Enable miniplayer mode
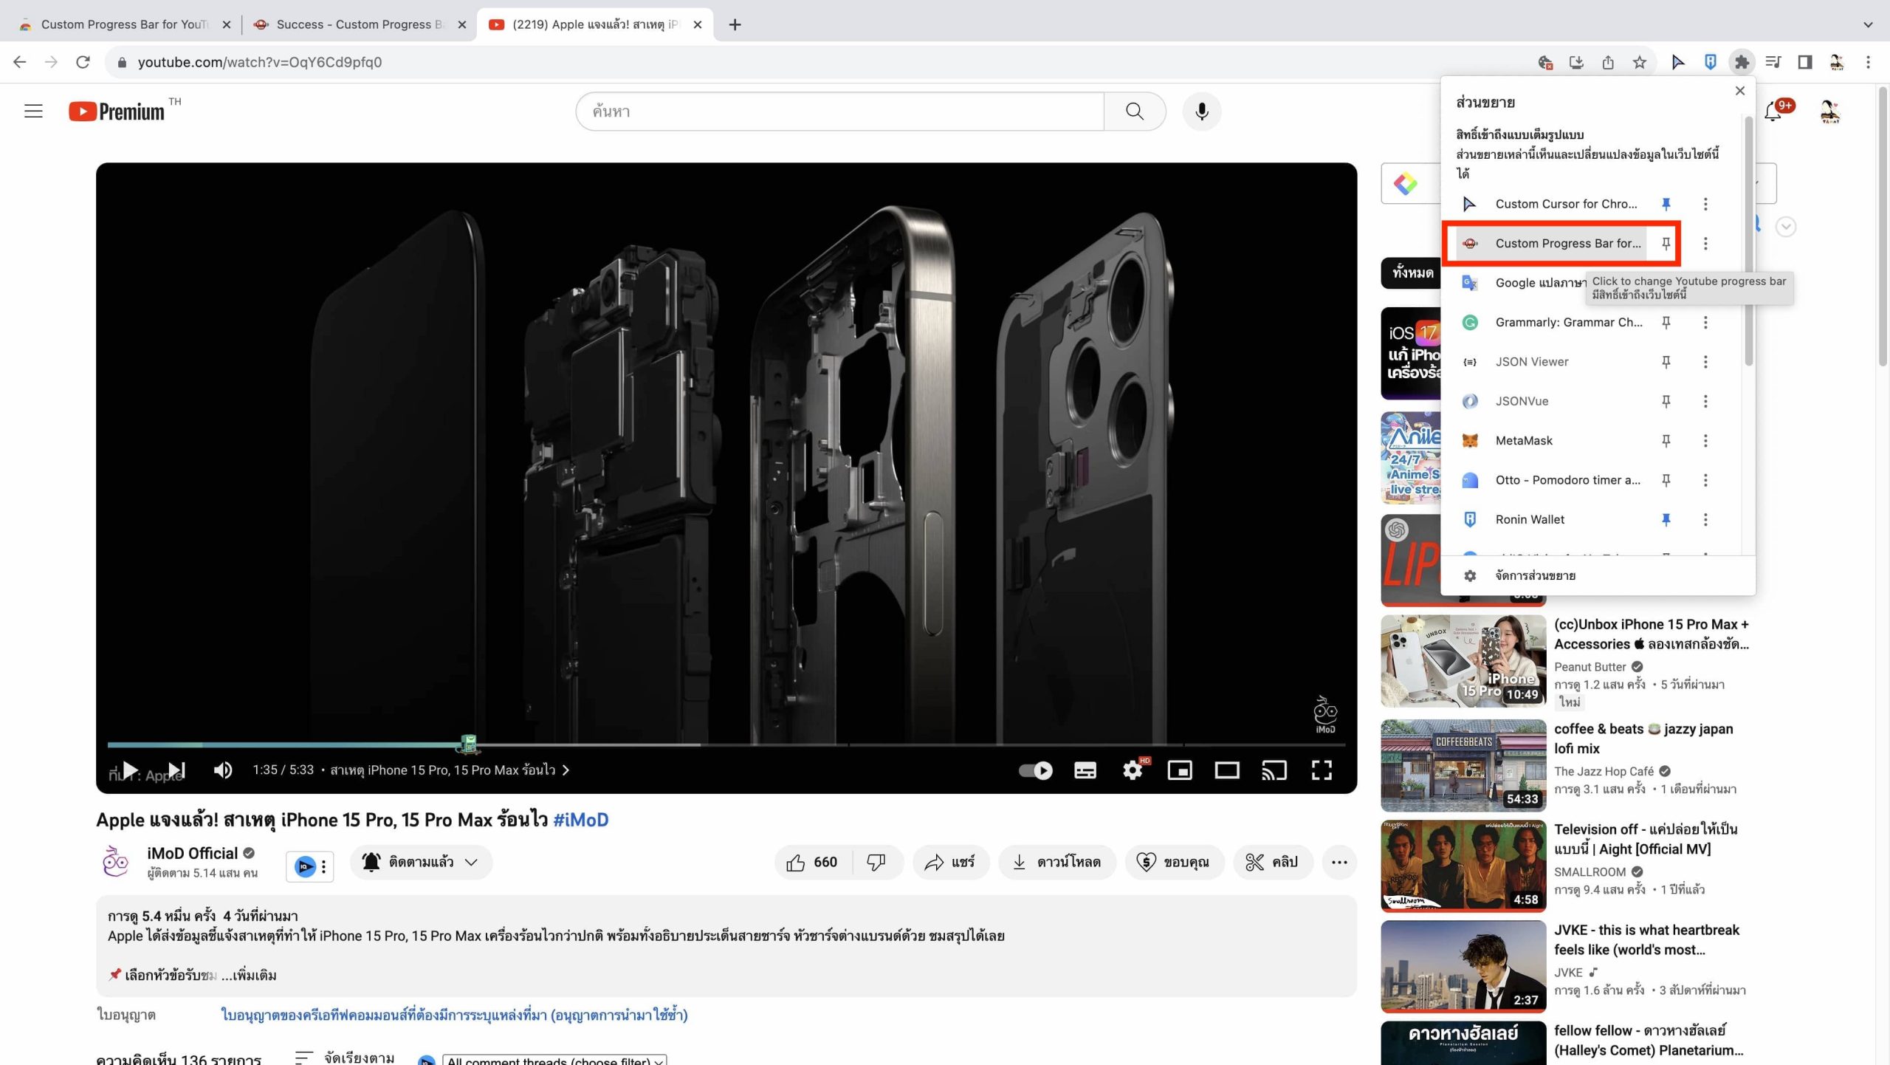This screenshot has width=1890, height=1065. (x=1179, y=770)
